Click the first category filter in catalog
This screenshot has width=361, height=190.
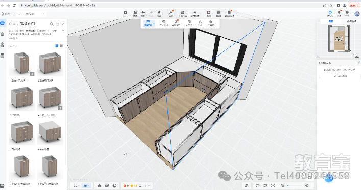pyautogui.click(x=11, y=31)
